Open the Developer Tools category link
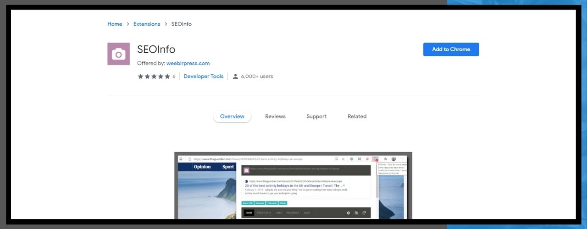This screenshot has width=587, height=229. (203, 76)
